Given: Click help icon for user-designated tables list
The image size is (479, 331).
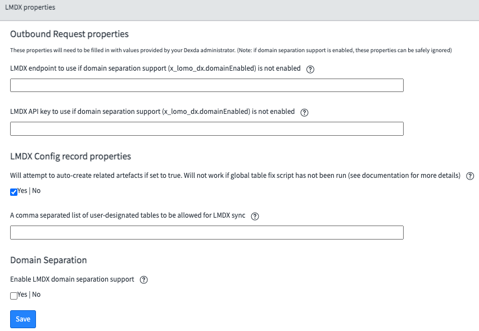Looking at the screenshot, I should (x=255, y=216).
